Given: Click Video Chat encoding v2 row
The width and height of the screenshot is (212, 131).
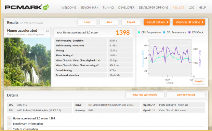Looking at the screenshot, I should [93, 65].
